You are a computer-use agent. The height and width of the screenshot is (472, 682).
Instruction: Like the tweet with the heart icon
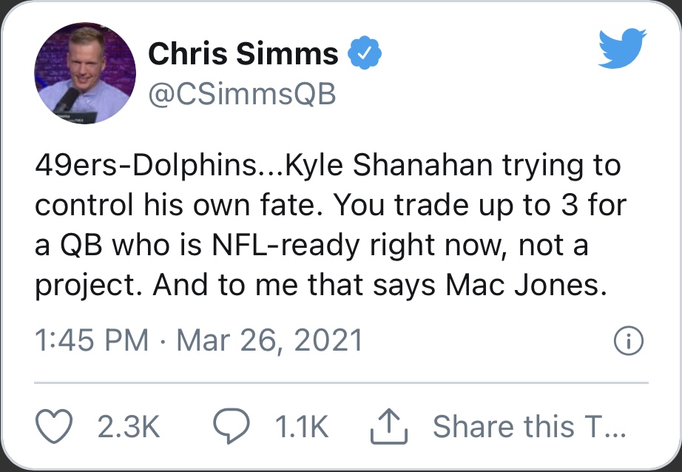(x=53, y=426)
